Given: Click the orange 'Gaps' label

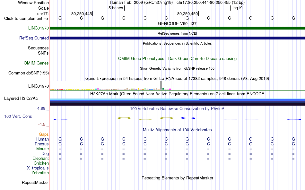Looking at the screenshot, I should 44,134.
